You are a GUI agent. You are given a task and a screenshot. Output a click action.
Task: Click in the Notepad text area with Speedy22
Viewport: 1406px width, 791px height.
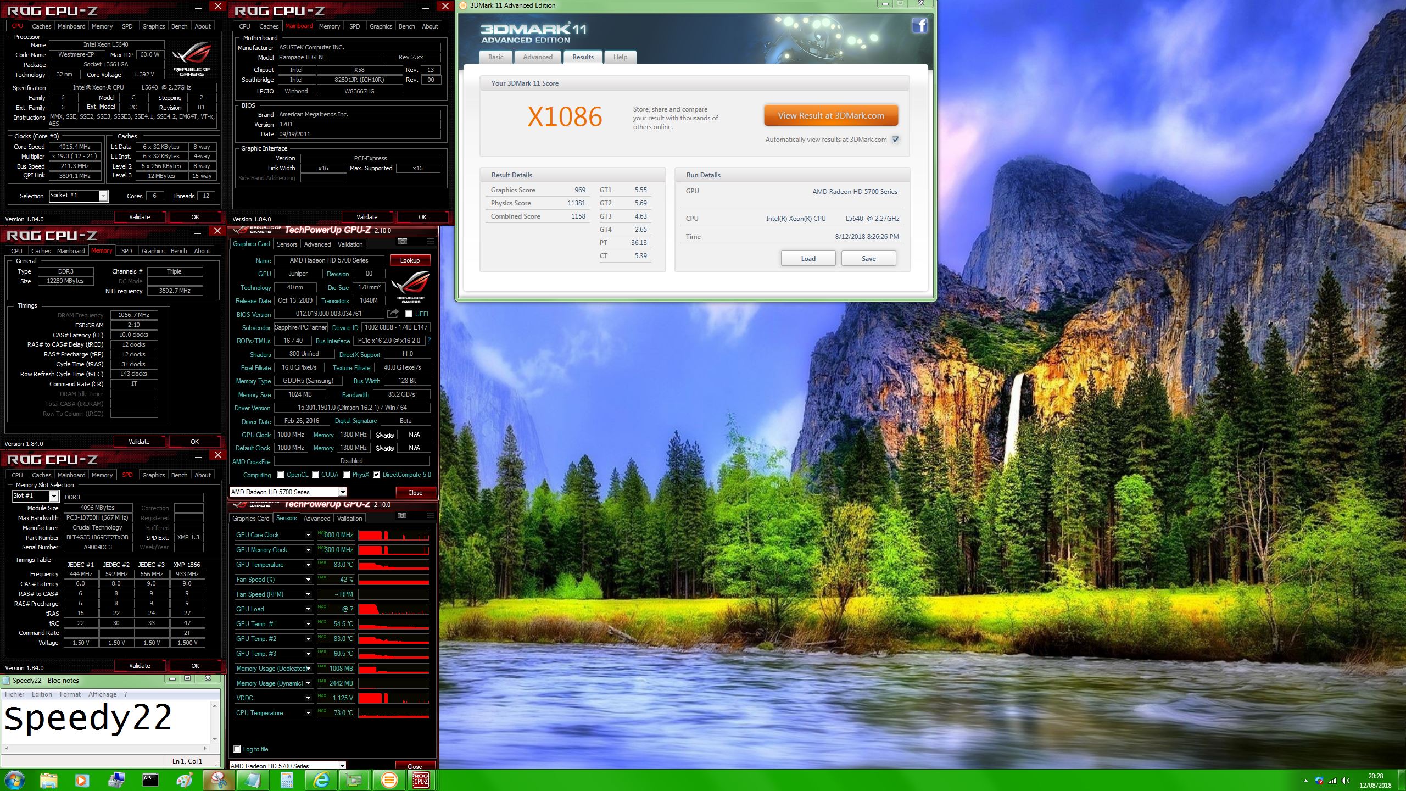[x=107, y=722]
